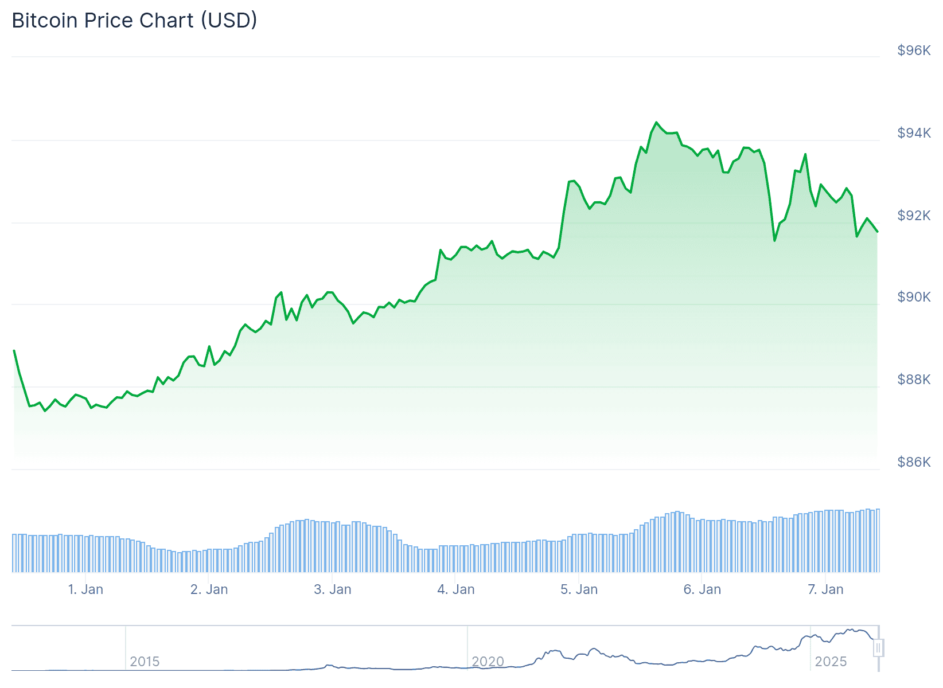
Task: Click the 2025 label in navigator
Action: coord(831,662)
